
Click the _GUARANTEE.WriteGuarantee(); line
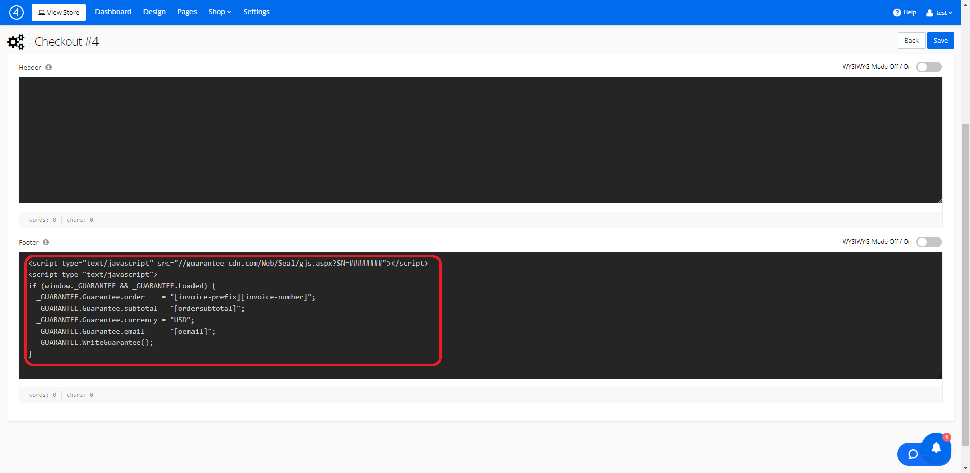coord(94,343)
